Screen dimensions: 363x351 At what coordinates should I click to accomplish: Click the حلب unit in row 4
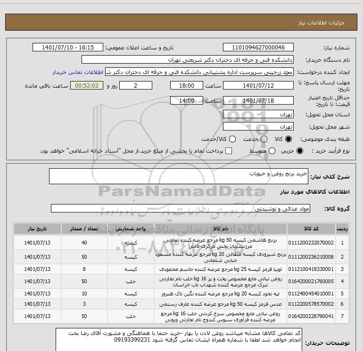[x=131, y=282]
